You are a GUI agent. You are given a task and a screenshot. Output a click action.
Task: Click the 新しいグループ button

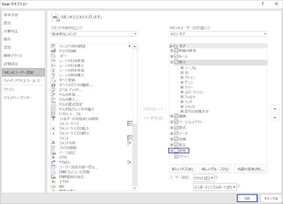215,169
